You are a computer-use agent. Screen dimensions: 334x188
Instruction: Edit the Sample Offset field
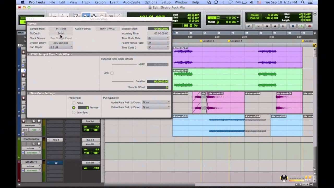[158, 87]
